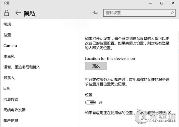The image size is (179, 127).
Task: Select 消息传送 in the sidebar
Action: tap(11, 99)
